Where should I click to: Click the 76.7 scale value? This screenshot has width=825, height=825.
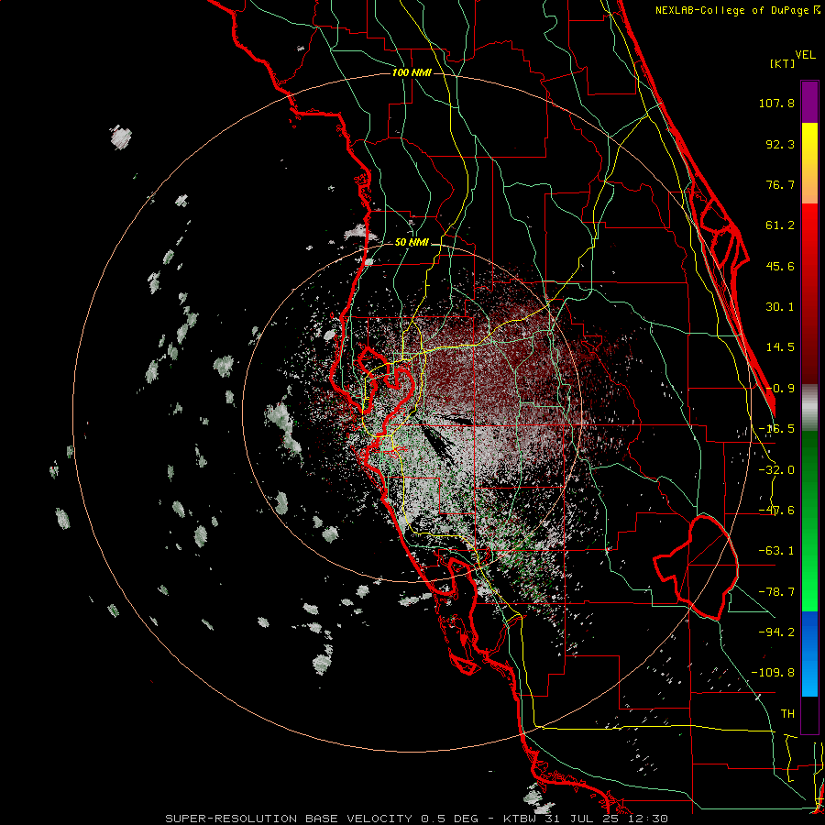pos(780,184)
